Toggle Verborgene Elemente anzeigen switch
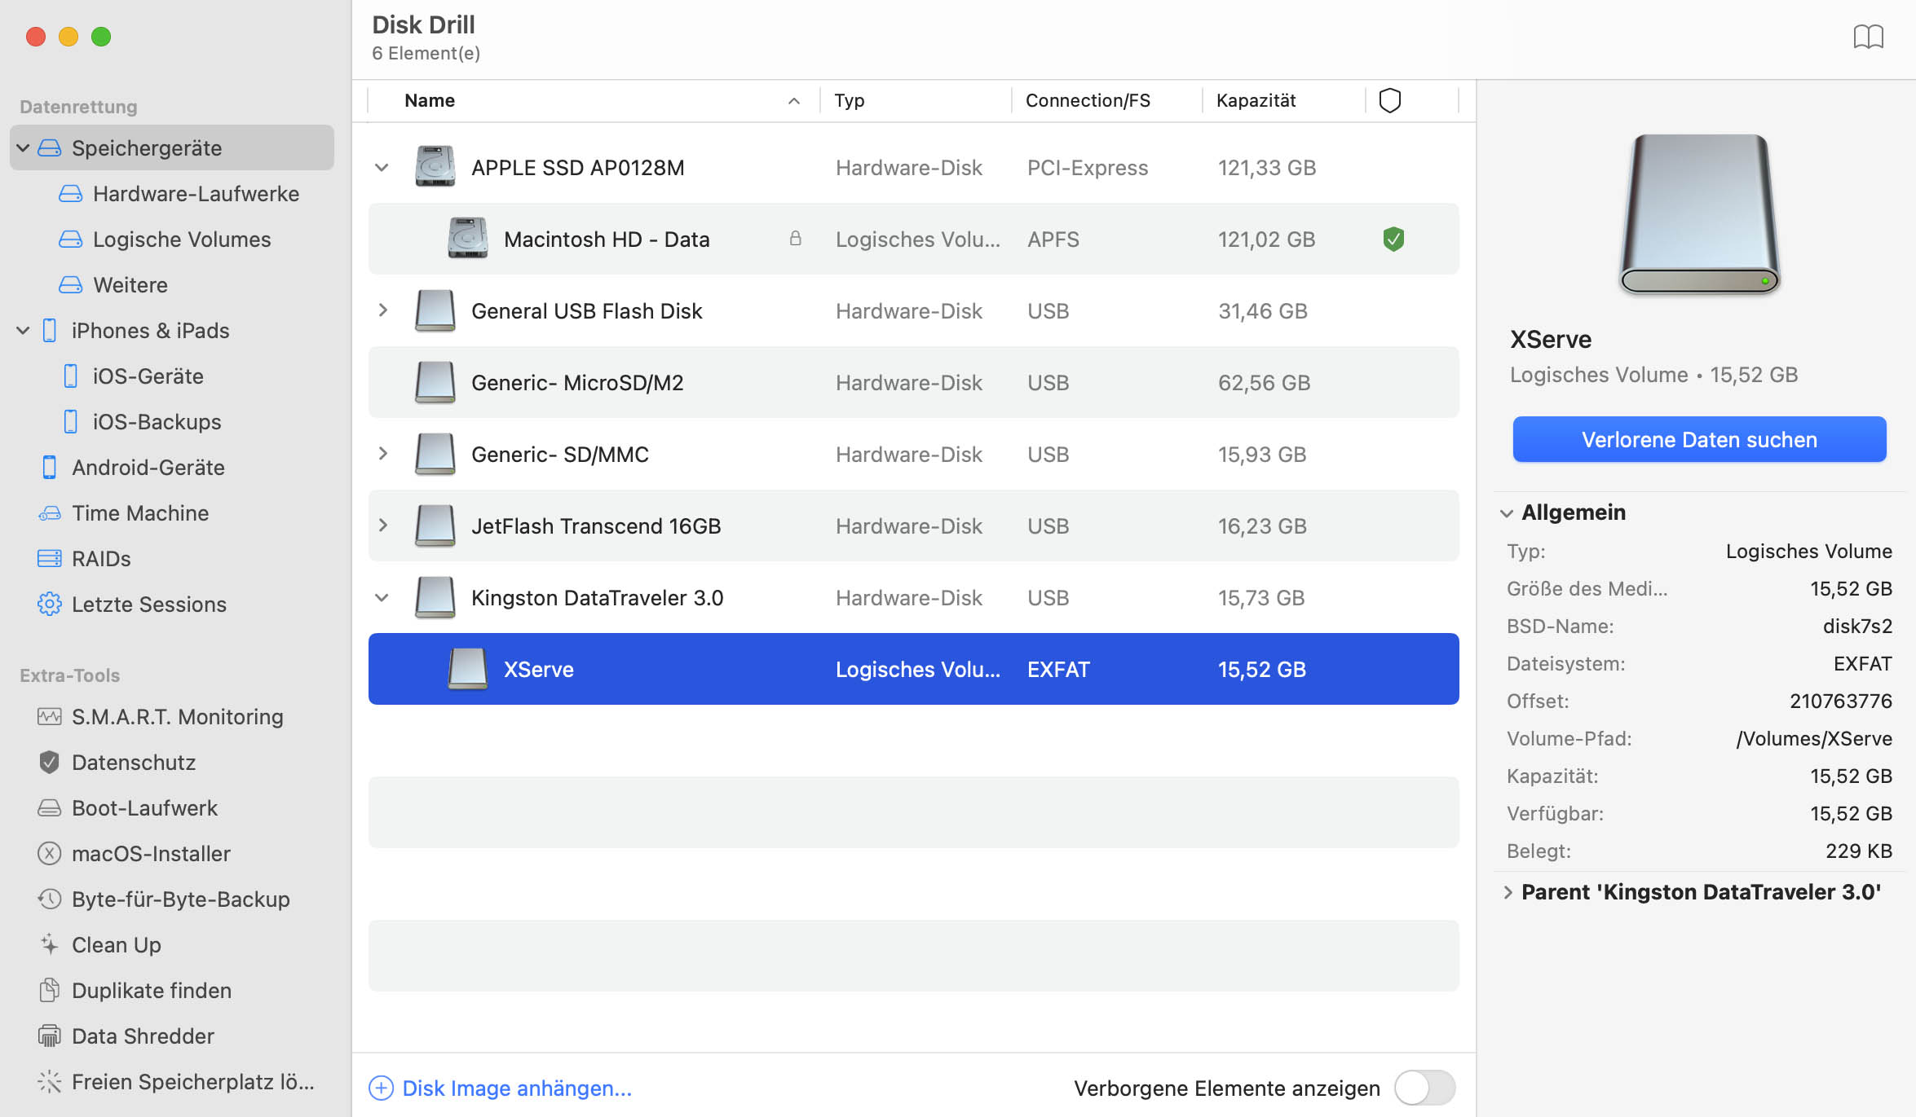Image resolution: width=1916 pixels, height=1117 pixels. [1424, 1088]
